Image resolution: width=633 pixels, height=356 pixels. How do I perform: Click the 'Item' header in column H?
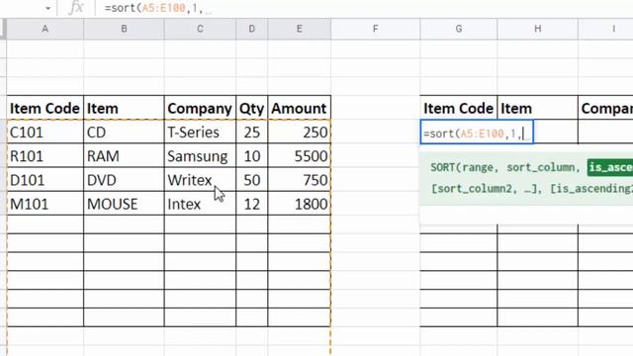coord(538,108)
